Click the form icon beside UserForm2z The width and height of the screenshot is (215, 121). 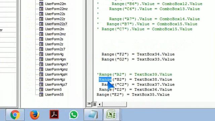41,44
